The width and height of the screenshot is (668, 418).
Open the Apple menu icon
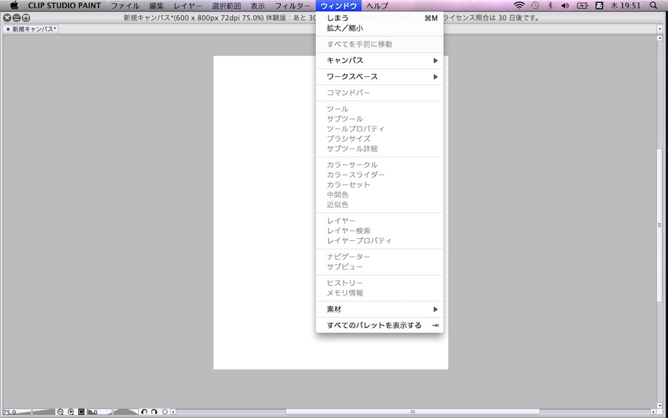pos(14,5)
